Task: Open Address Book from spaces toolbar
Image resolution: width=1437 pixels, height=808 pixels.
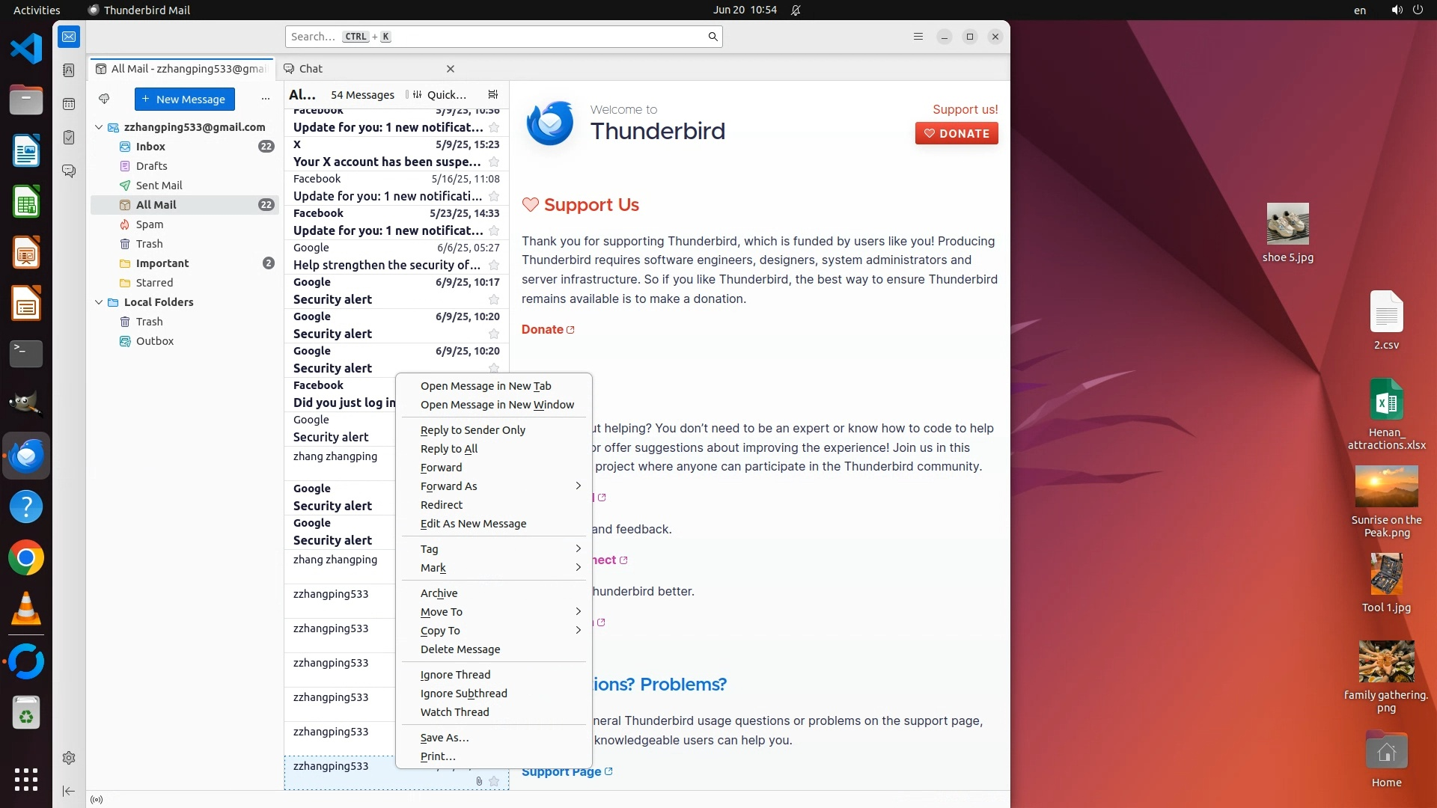Action: pyautogui.click(x=69, y=70)
